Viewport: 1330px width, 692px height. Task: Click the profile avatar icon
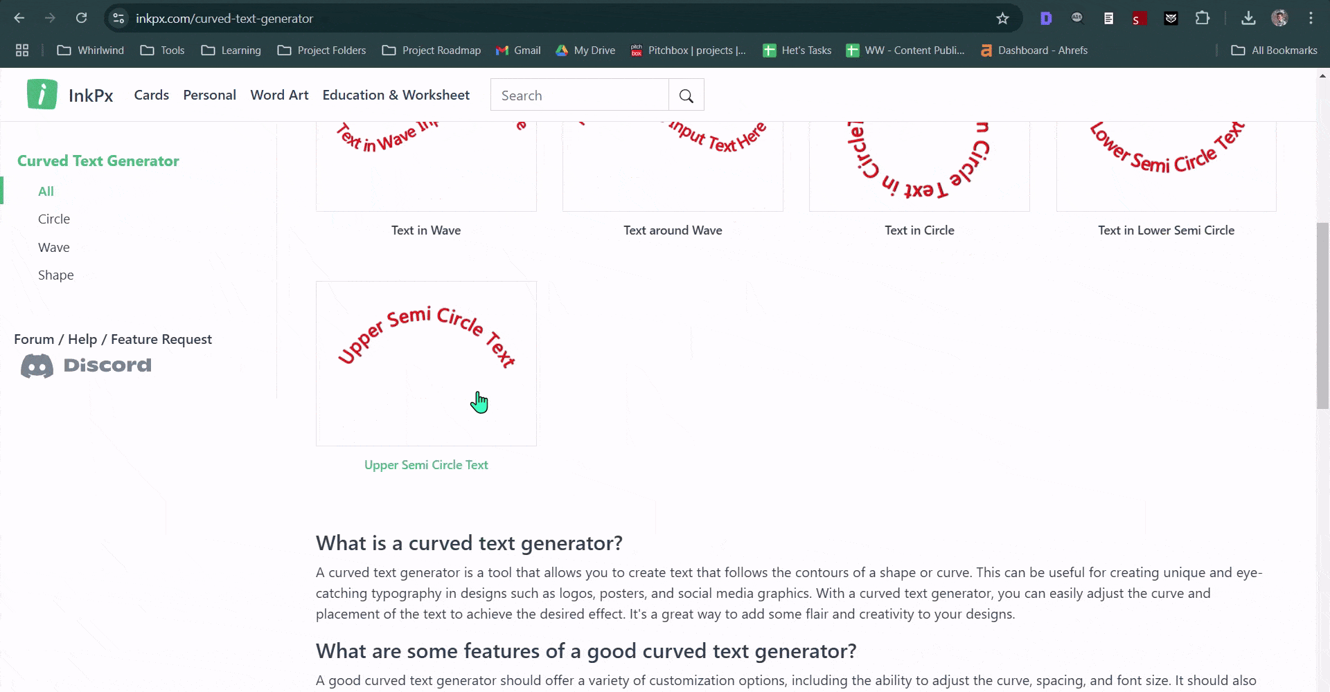tap(1281, 18)
